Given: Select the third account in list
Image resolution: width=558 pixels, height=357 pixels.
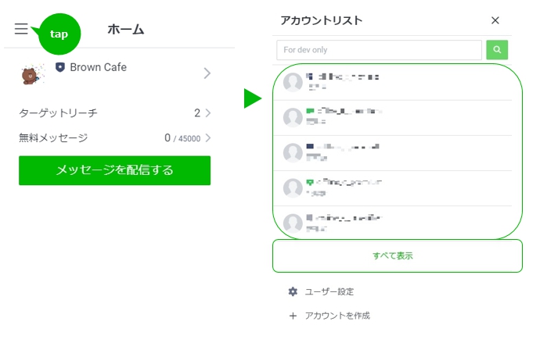Looking at the screenshot, I should pos(393,153).
